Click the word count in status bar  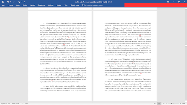tap(15, 104)
